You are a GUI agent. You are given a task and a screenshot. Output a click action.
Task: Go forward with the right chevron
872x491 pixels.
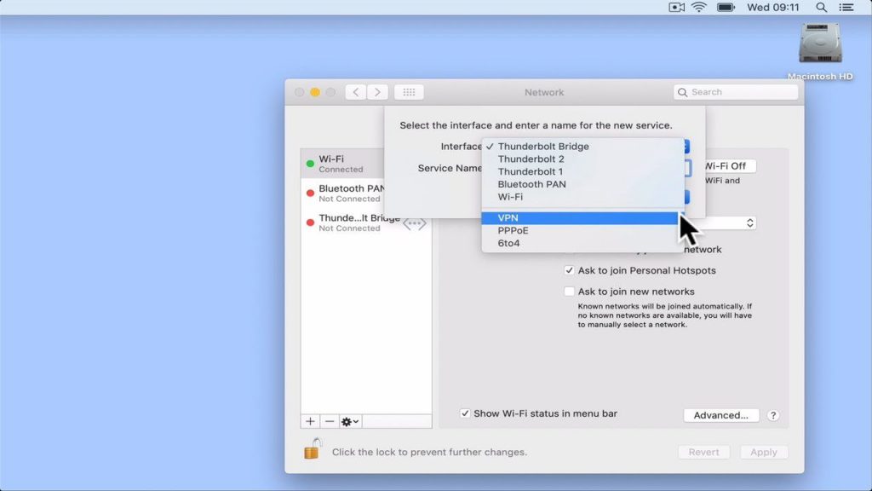[x=377, y=92]
